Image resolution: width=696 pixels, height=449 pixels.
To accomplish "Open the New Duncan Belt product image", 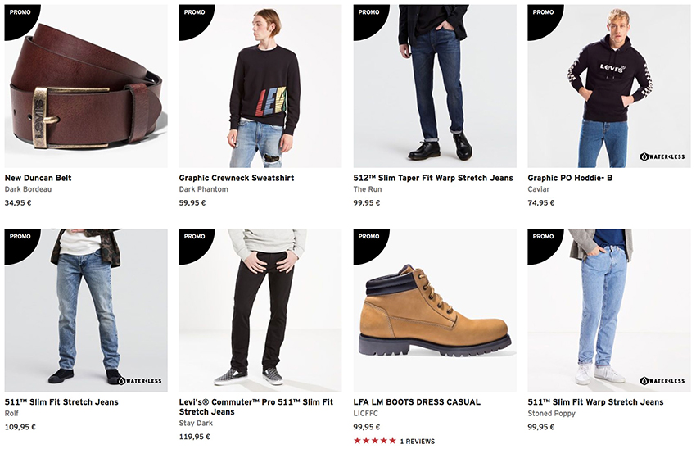I will [x=86, y=90].
